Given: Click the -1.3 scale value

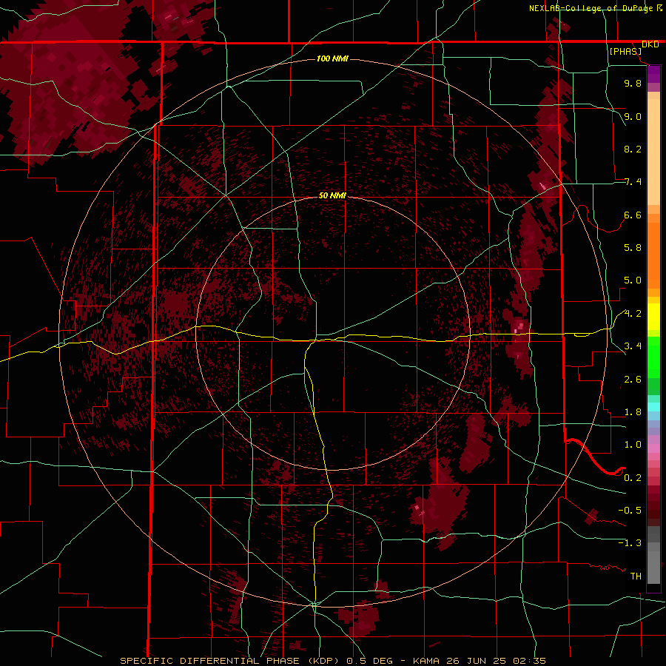Looking at the screenshot, I should [x=630, y=543].
